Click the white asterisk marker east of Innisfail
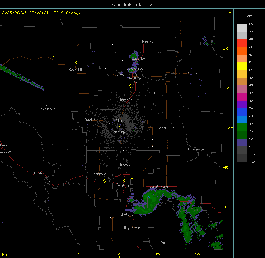 point(154,93)
